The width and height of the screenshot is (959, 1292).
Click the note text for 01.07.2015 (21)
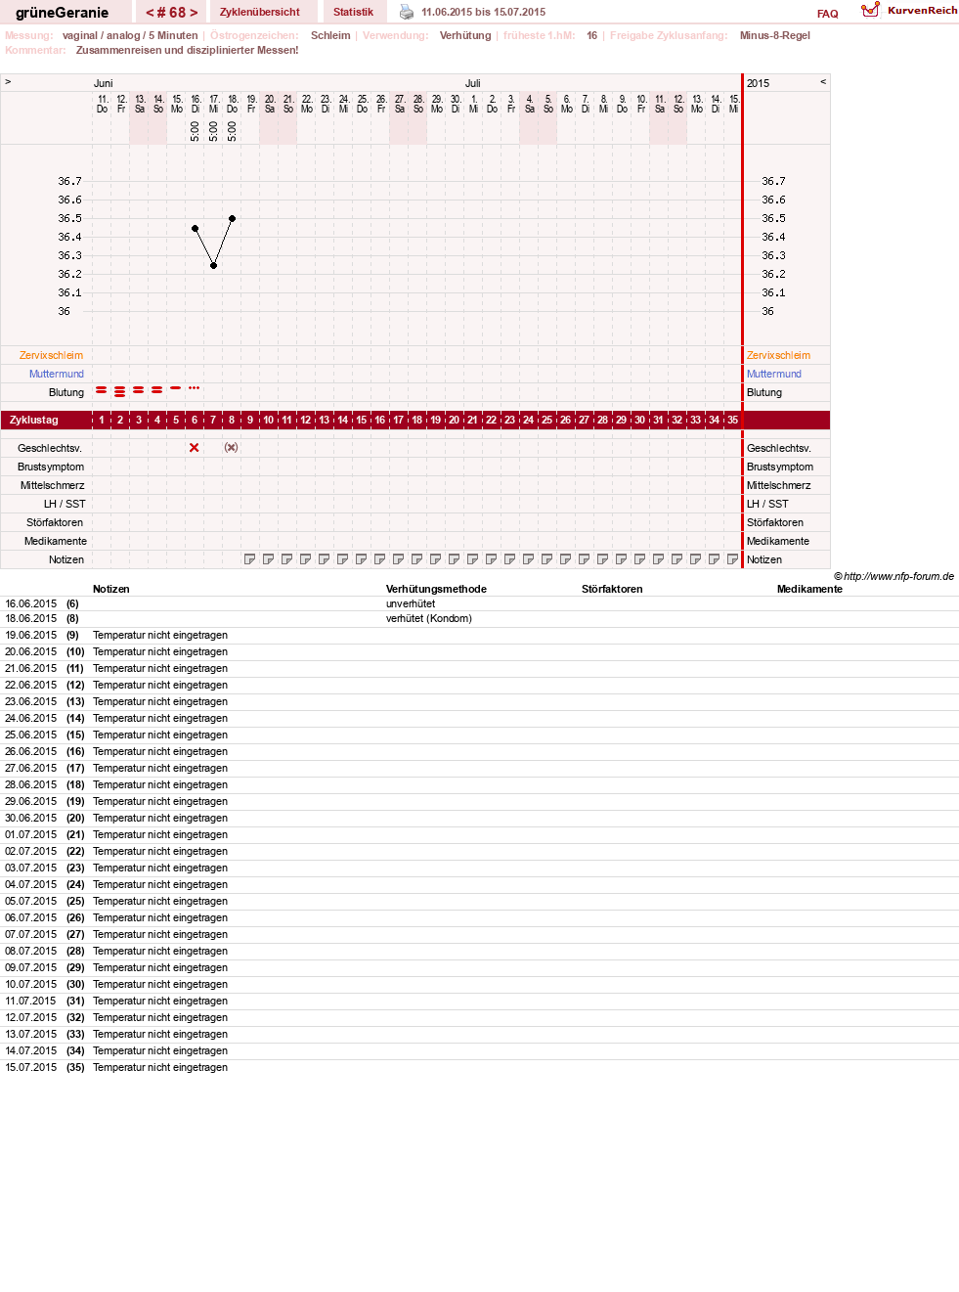pos(160,834)
